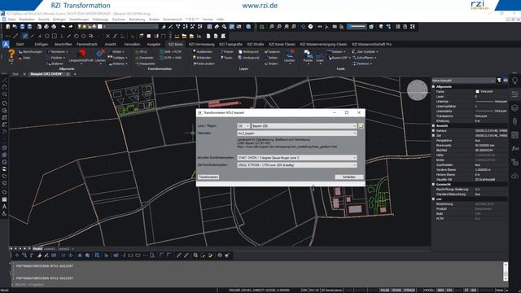Expand the Winkel dropdown in the ribbon
Screen dimensions: 521x293
coord(116,52)
